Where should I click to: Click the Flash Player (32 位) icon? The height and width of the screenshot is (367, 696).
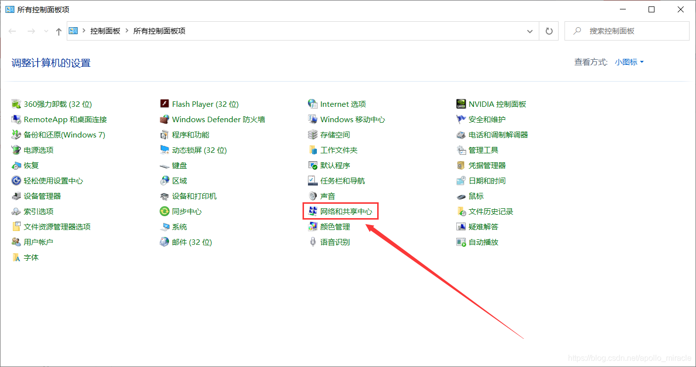tap(165, 104)
